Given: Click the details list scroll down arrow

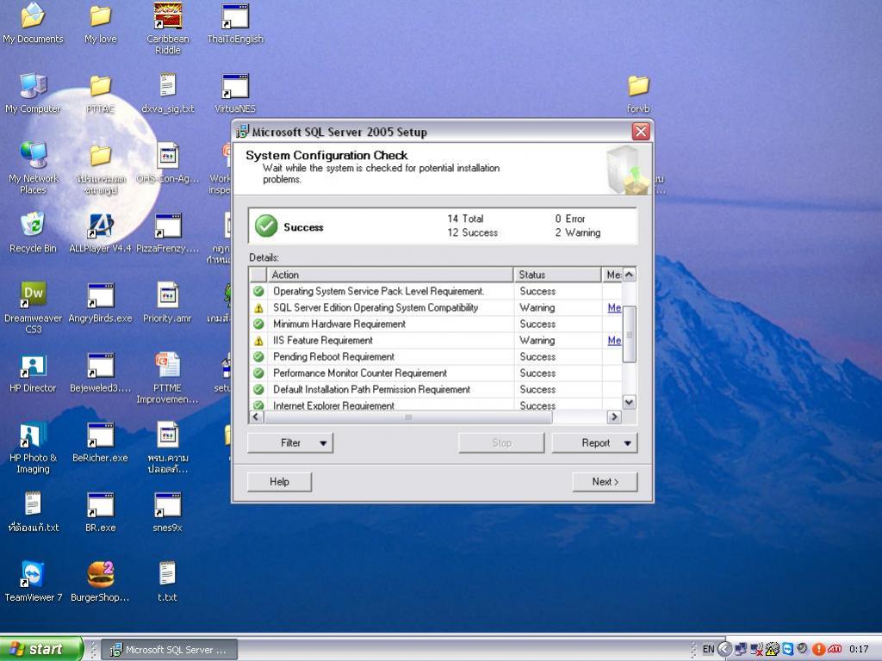Looking at the screenshot, I should [630, 402].
